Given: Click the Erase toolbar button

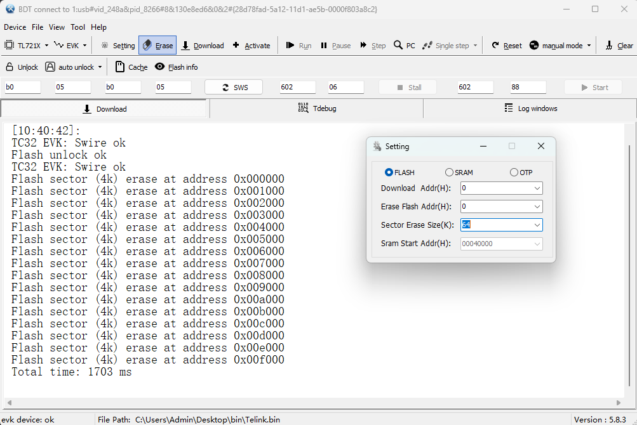Looking at the screenshot, I should pyautogui.click(x=158, y=46).
